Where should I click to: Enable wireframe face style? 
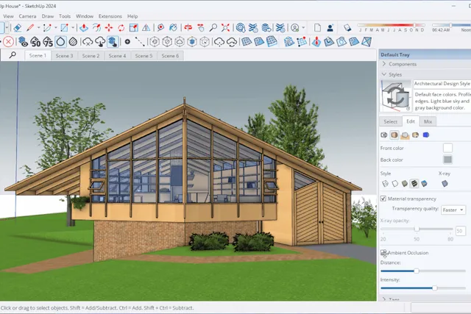[x=385, y=183]
